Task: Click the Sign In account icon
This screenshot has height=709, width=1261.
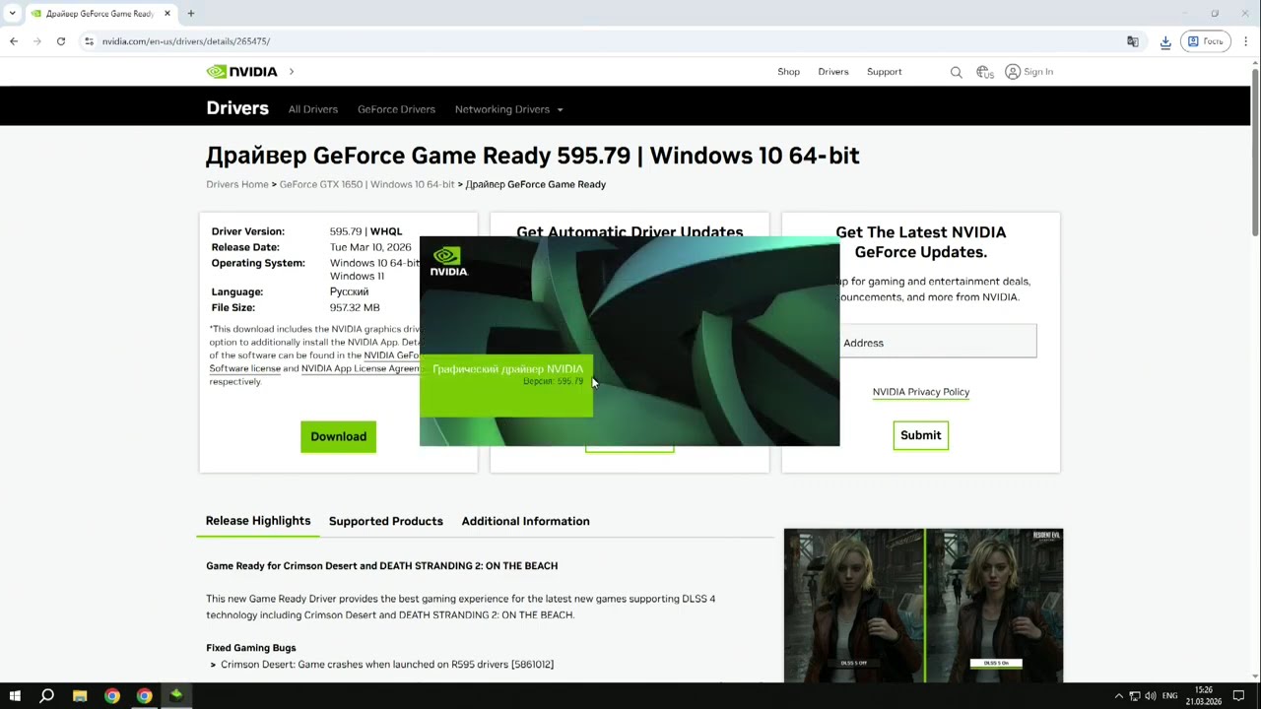Action: click(1013, 72)
